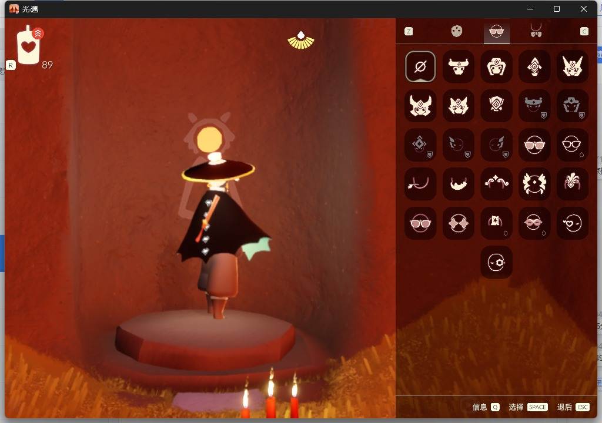Switch to the necklace bow tab

click(x=536, y=31)
